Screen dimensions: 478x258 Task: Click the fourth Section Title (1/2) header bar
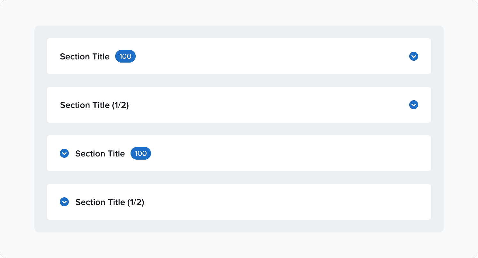click(x=110, y=202)
